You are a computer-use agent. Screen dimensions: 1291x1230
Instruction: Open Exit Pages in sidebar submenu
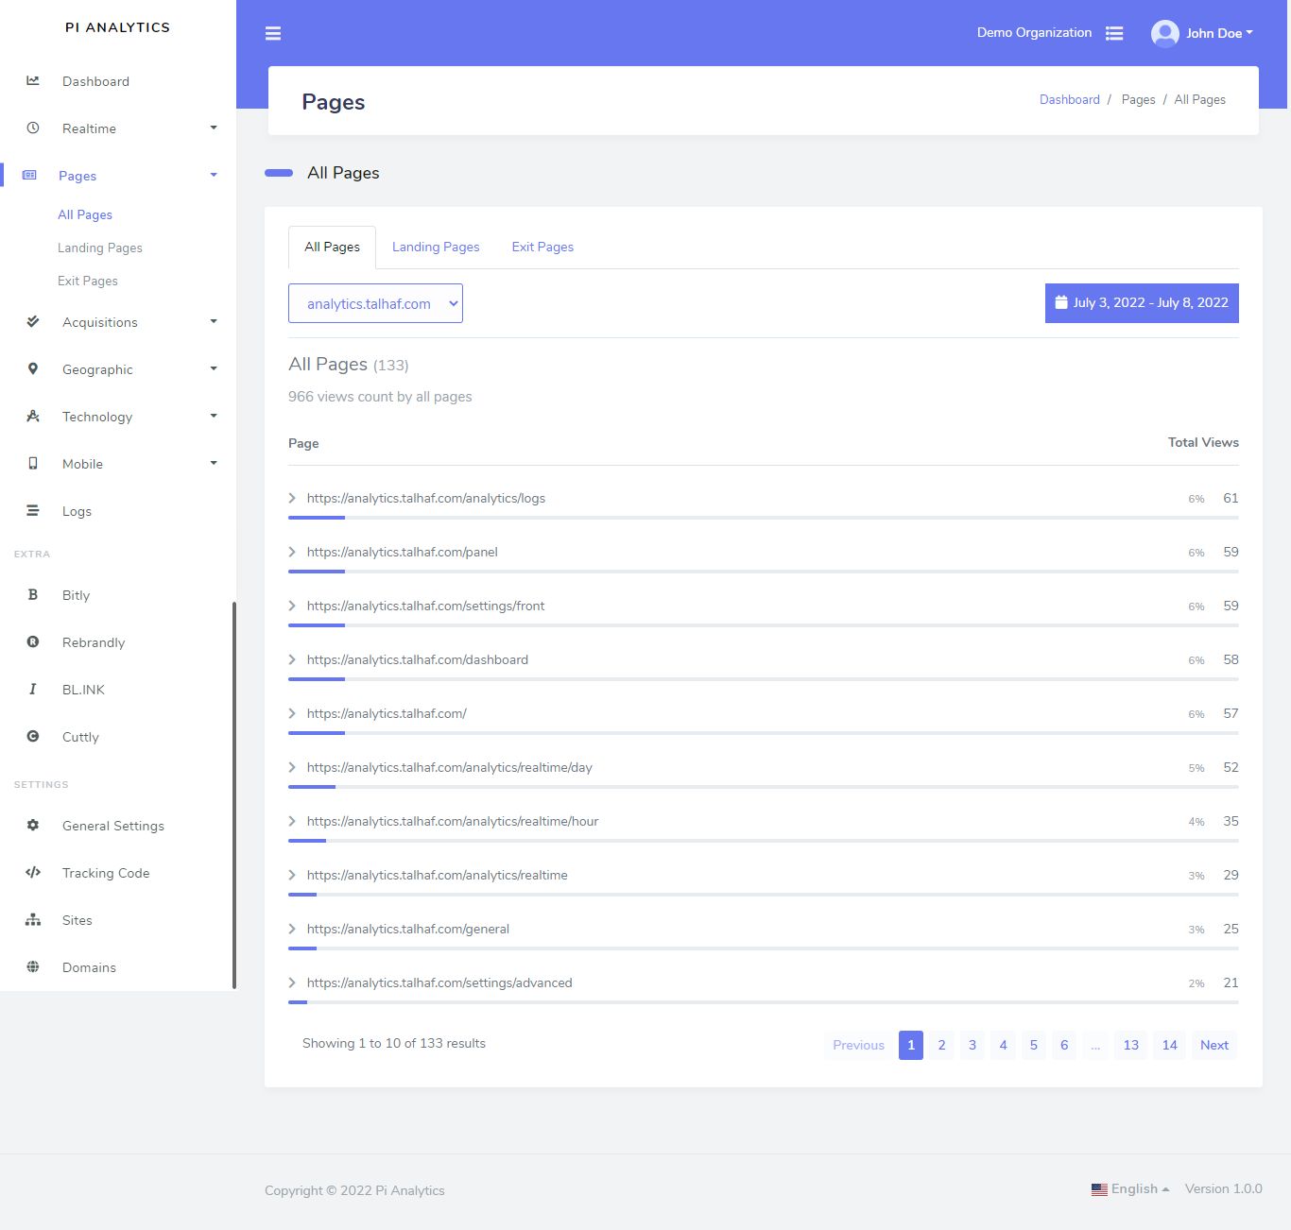click(88, 281)
